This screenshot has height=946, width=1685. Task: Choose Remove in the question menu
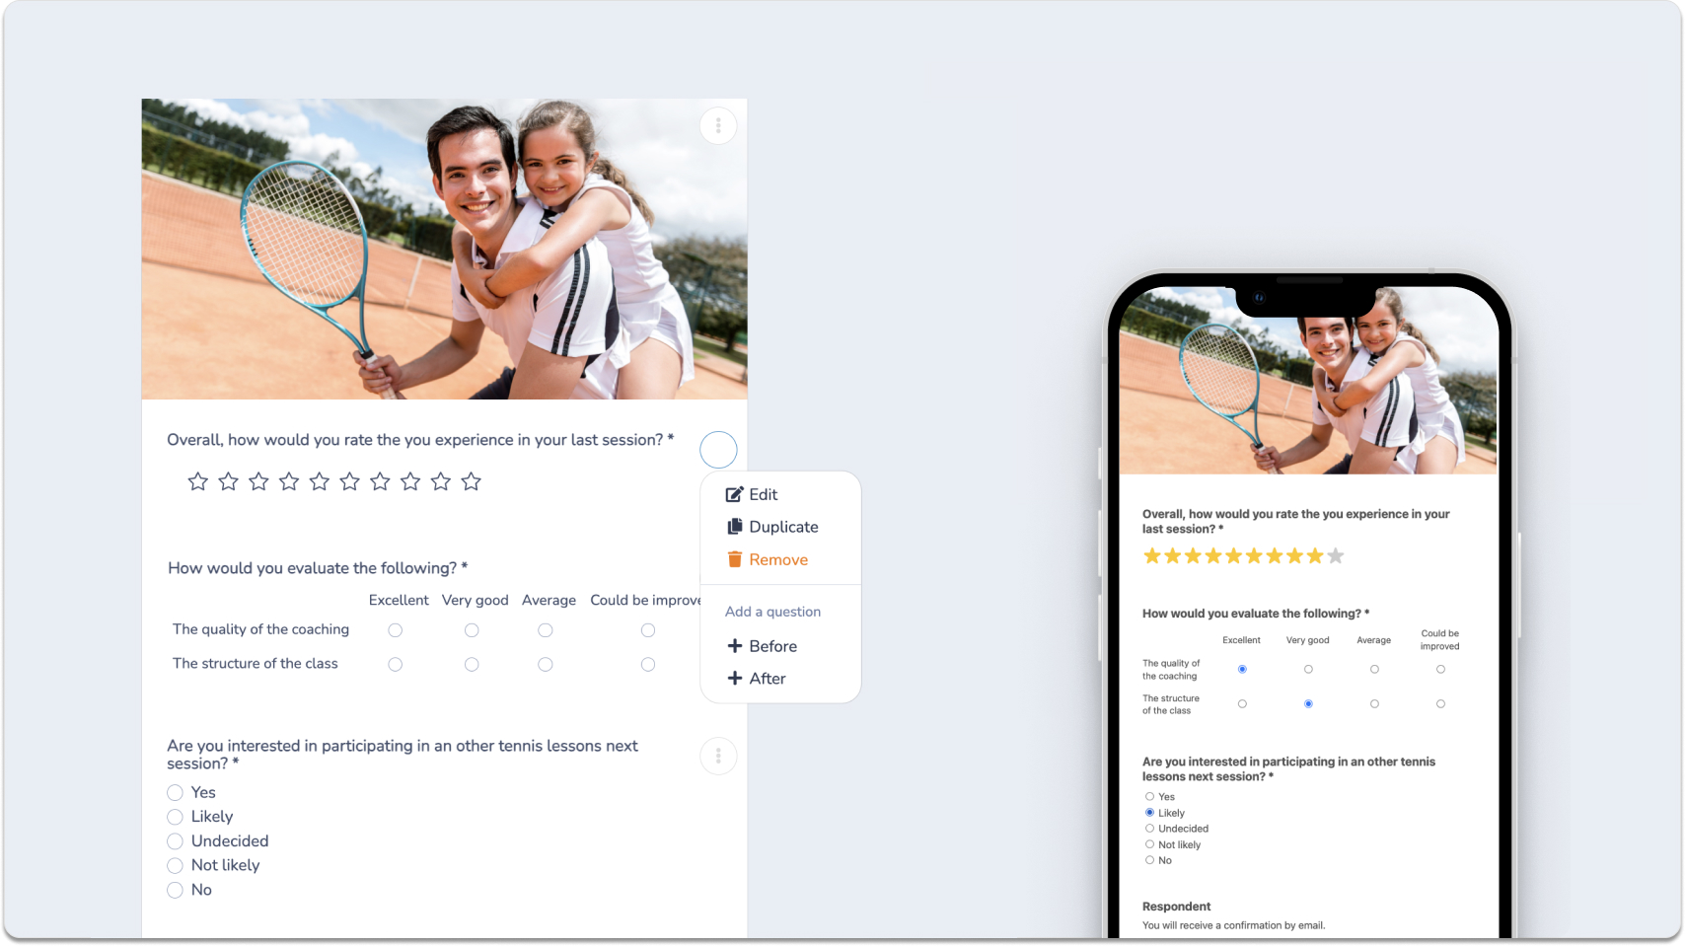pyautogui.click(x=768, y=560)
